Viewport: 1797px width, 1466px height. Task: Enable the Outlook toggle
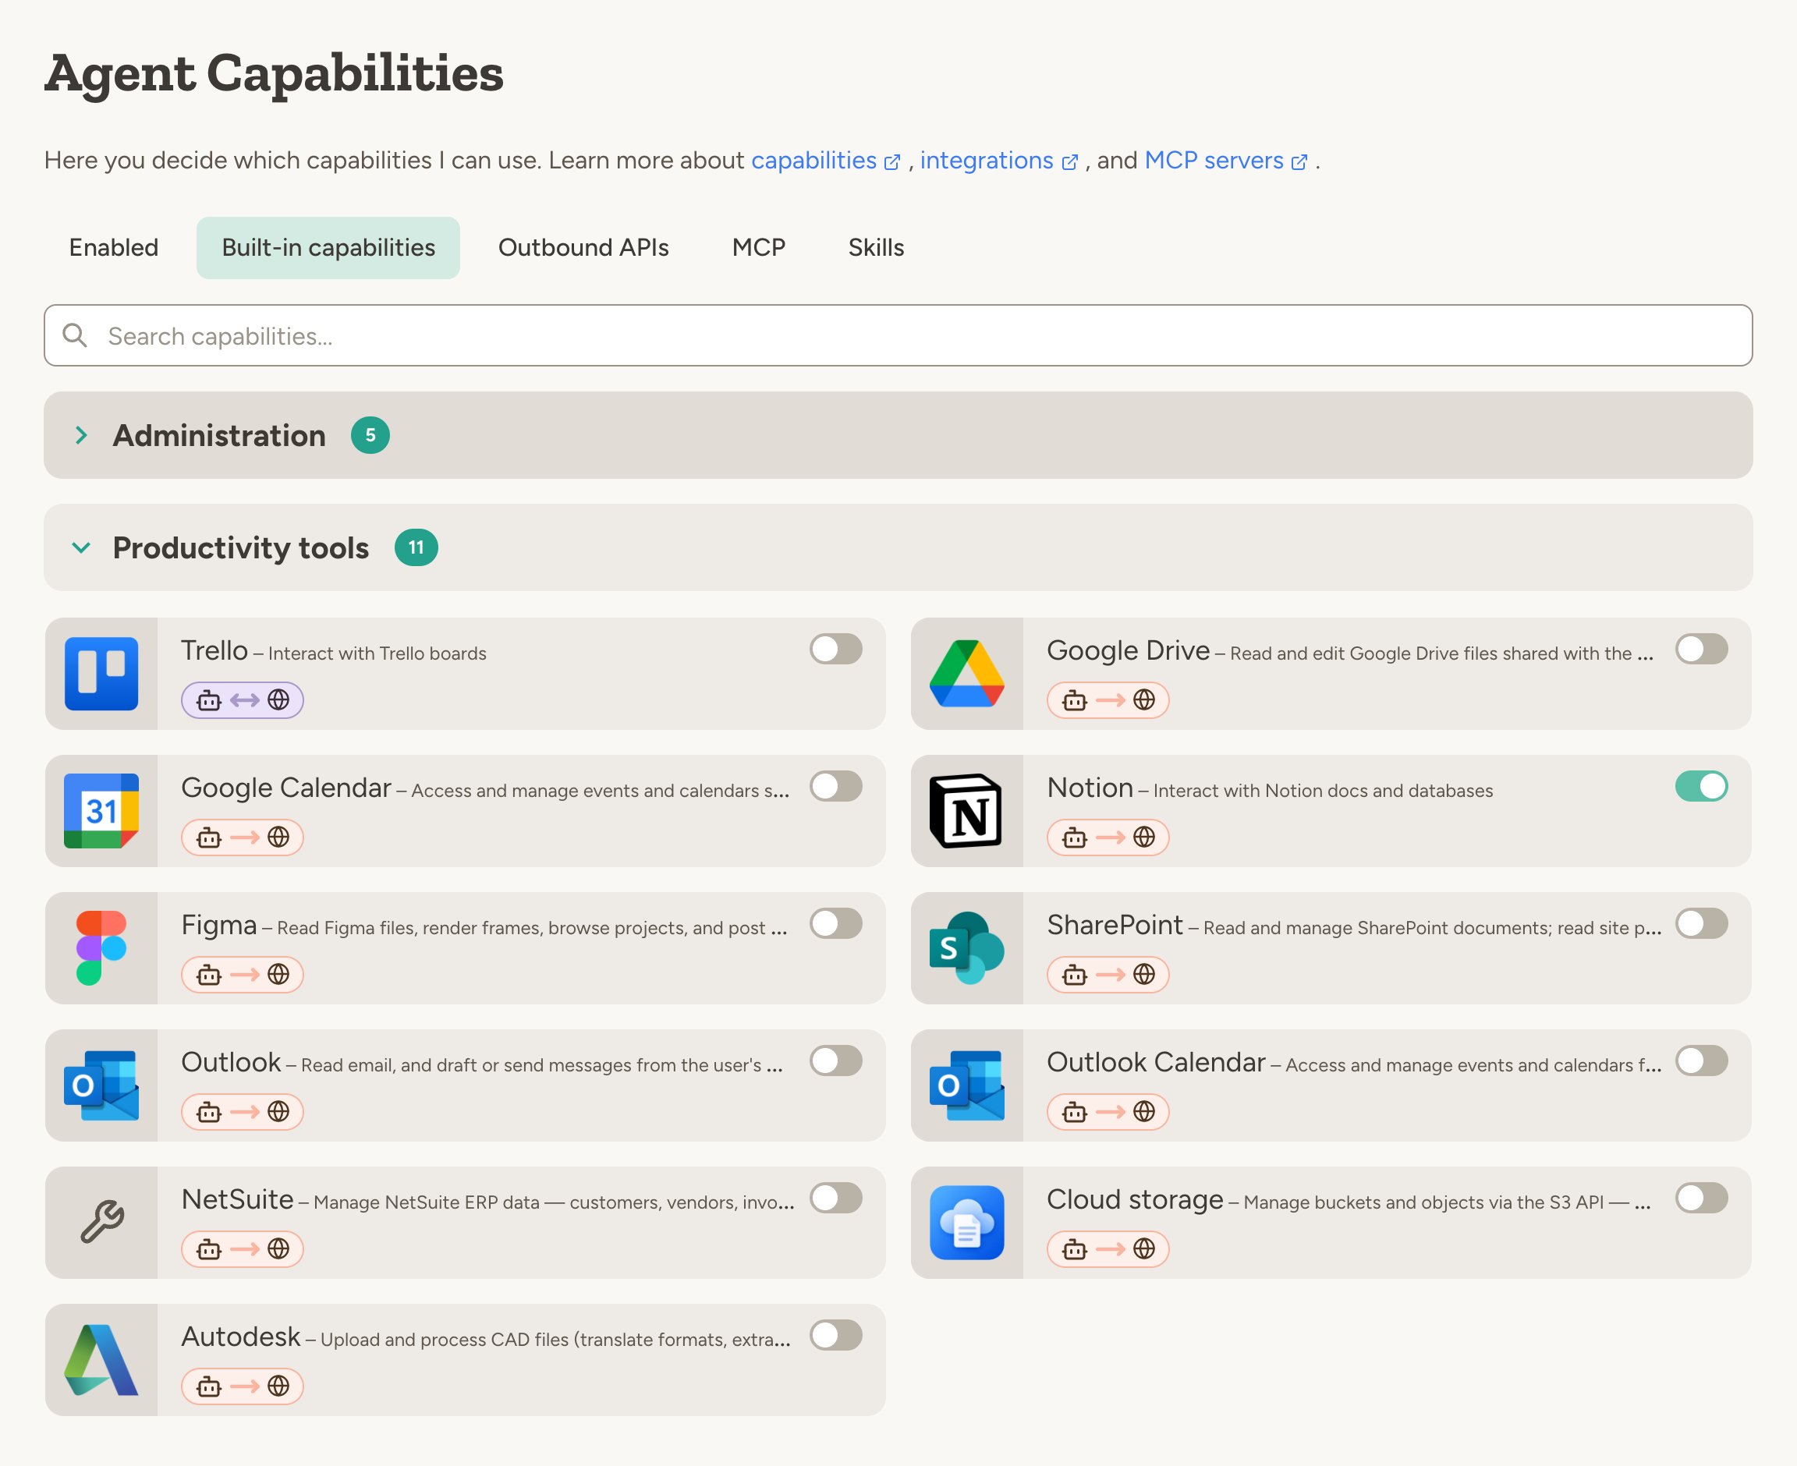pos(836,1061)
